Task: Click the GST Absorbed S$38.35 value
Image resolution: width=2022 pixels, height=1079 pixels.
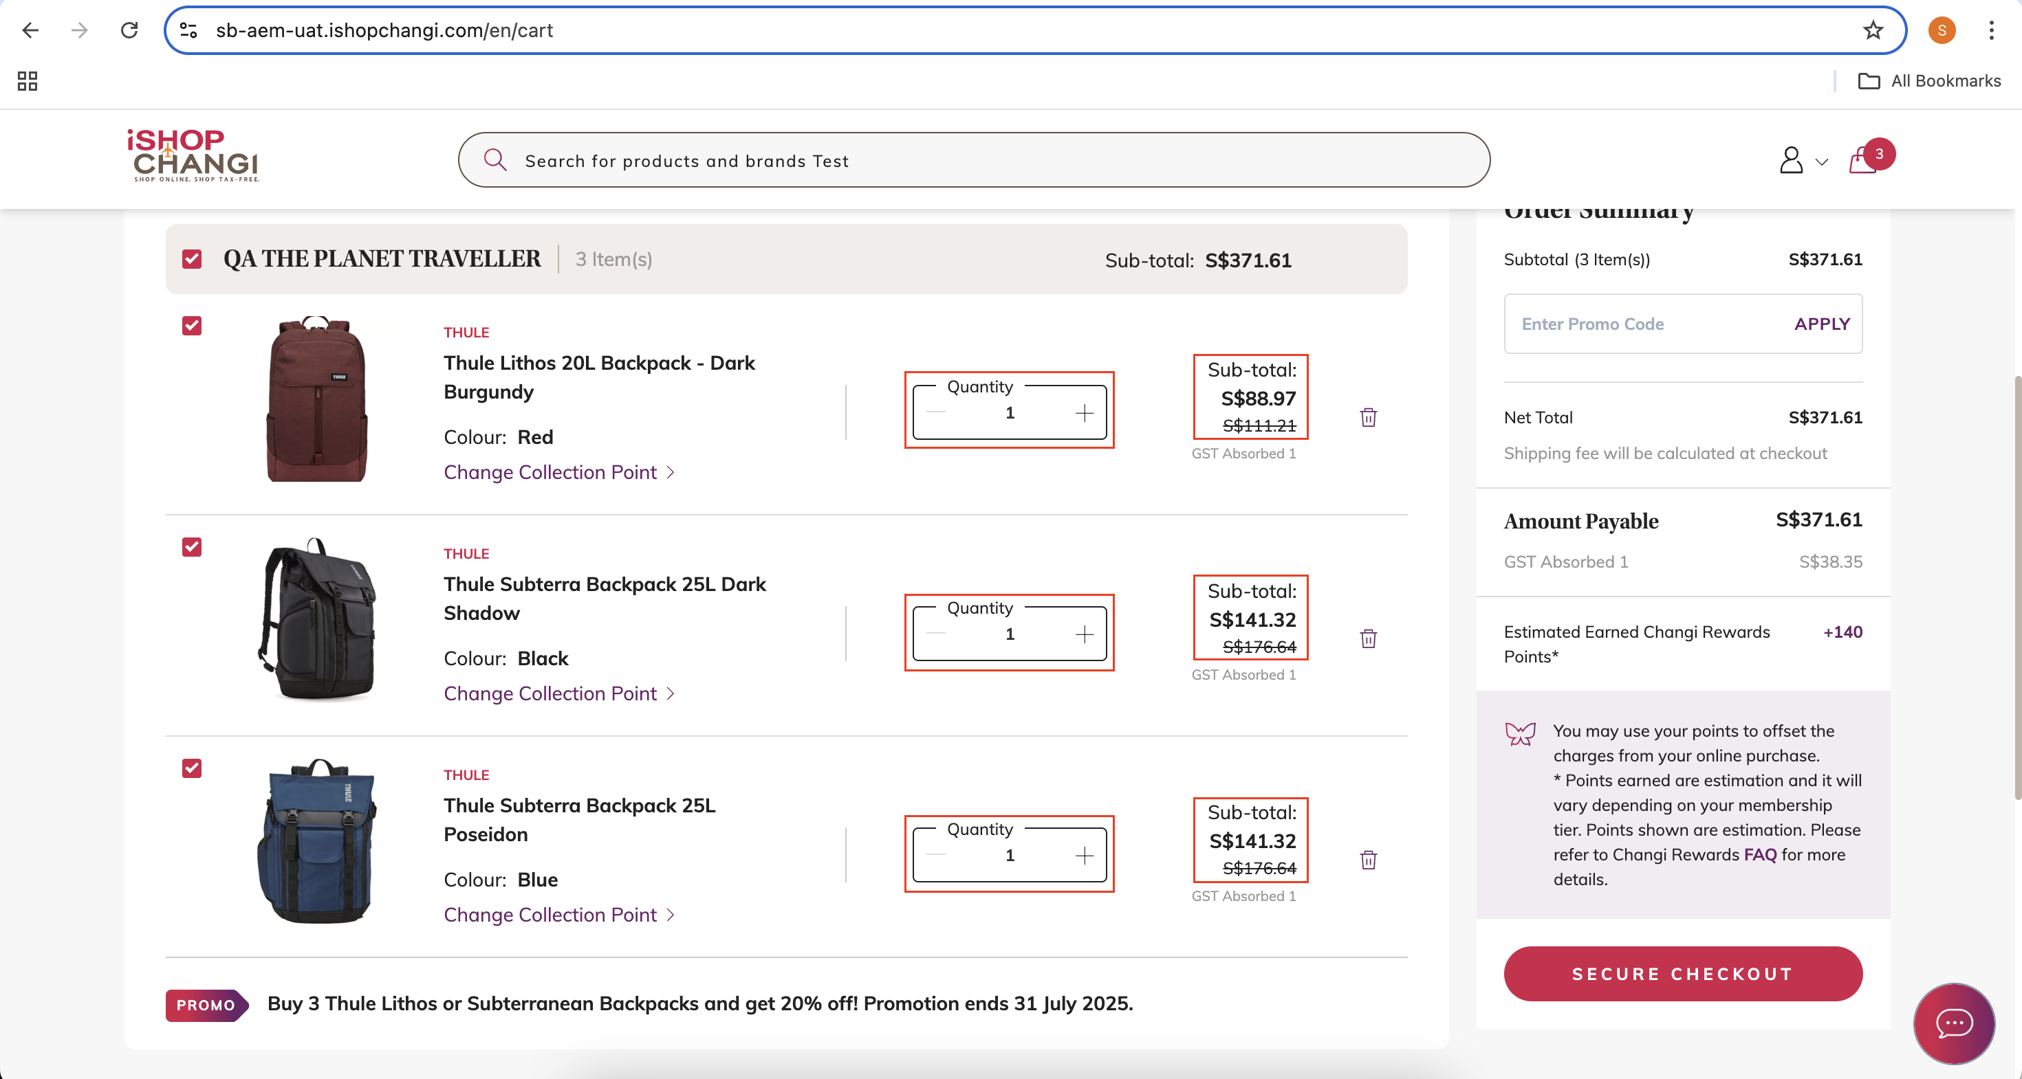Action: pos(1831,561)
